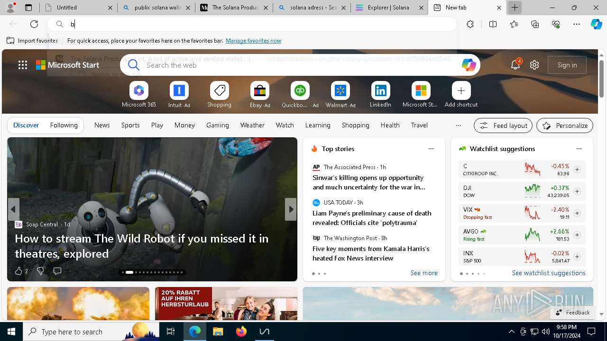
Task: Open comments on Wild Robot story
Action: [57, 271]
